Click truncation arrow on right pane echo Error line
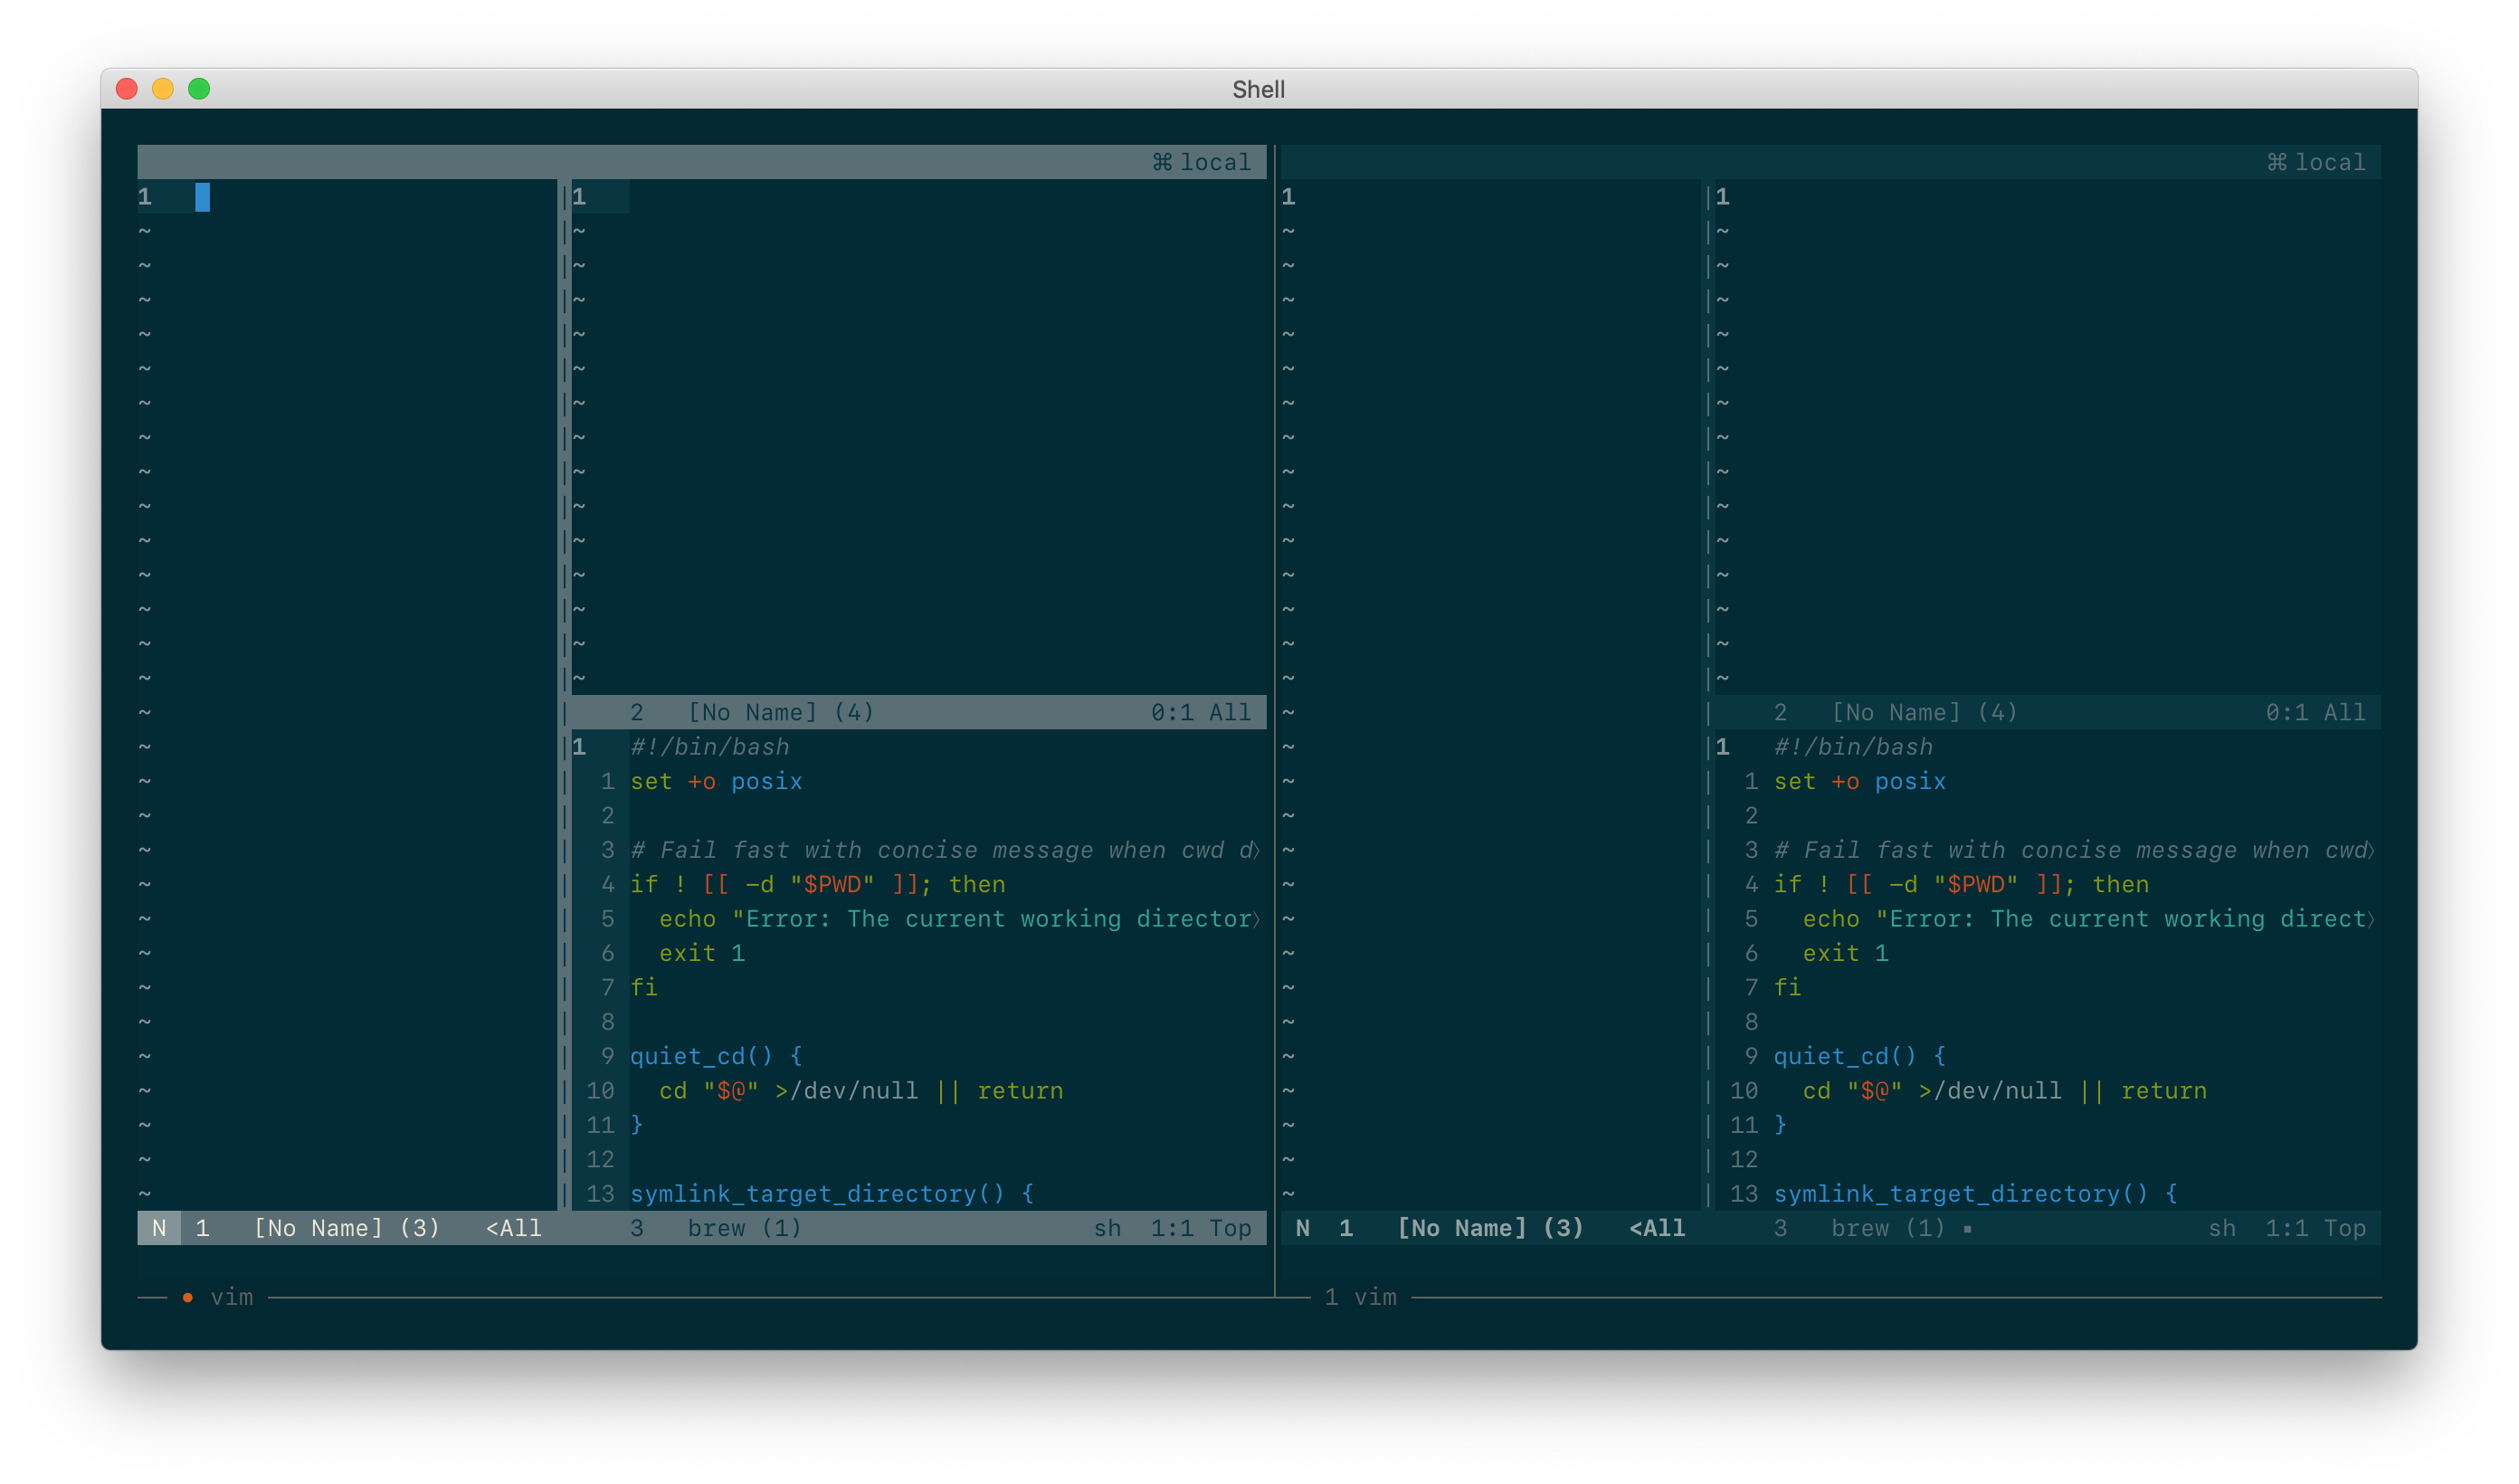This screenshot has width=2519, height=1484. pyautogui.click(x=2371, y=920)
